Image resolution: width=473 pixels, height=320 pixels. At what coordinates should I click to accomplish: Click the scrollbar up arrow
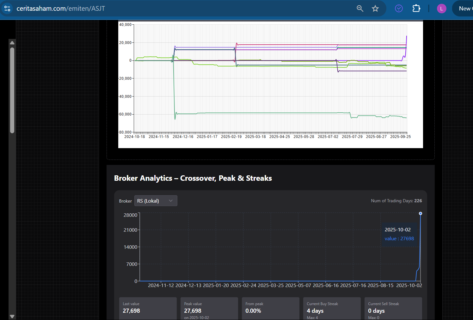tap(12, 43)
